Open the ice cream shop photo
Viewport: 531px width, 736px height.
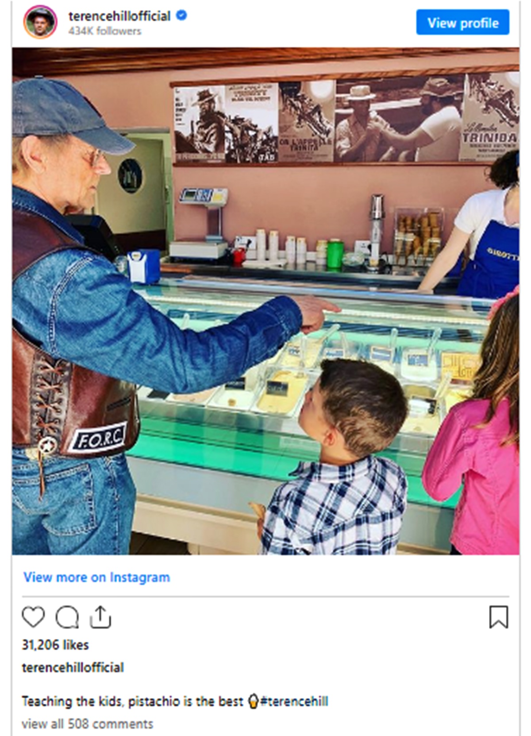point(265,301)
